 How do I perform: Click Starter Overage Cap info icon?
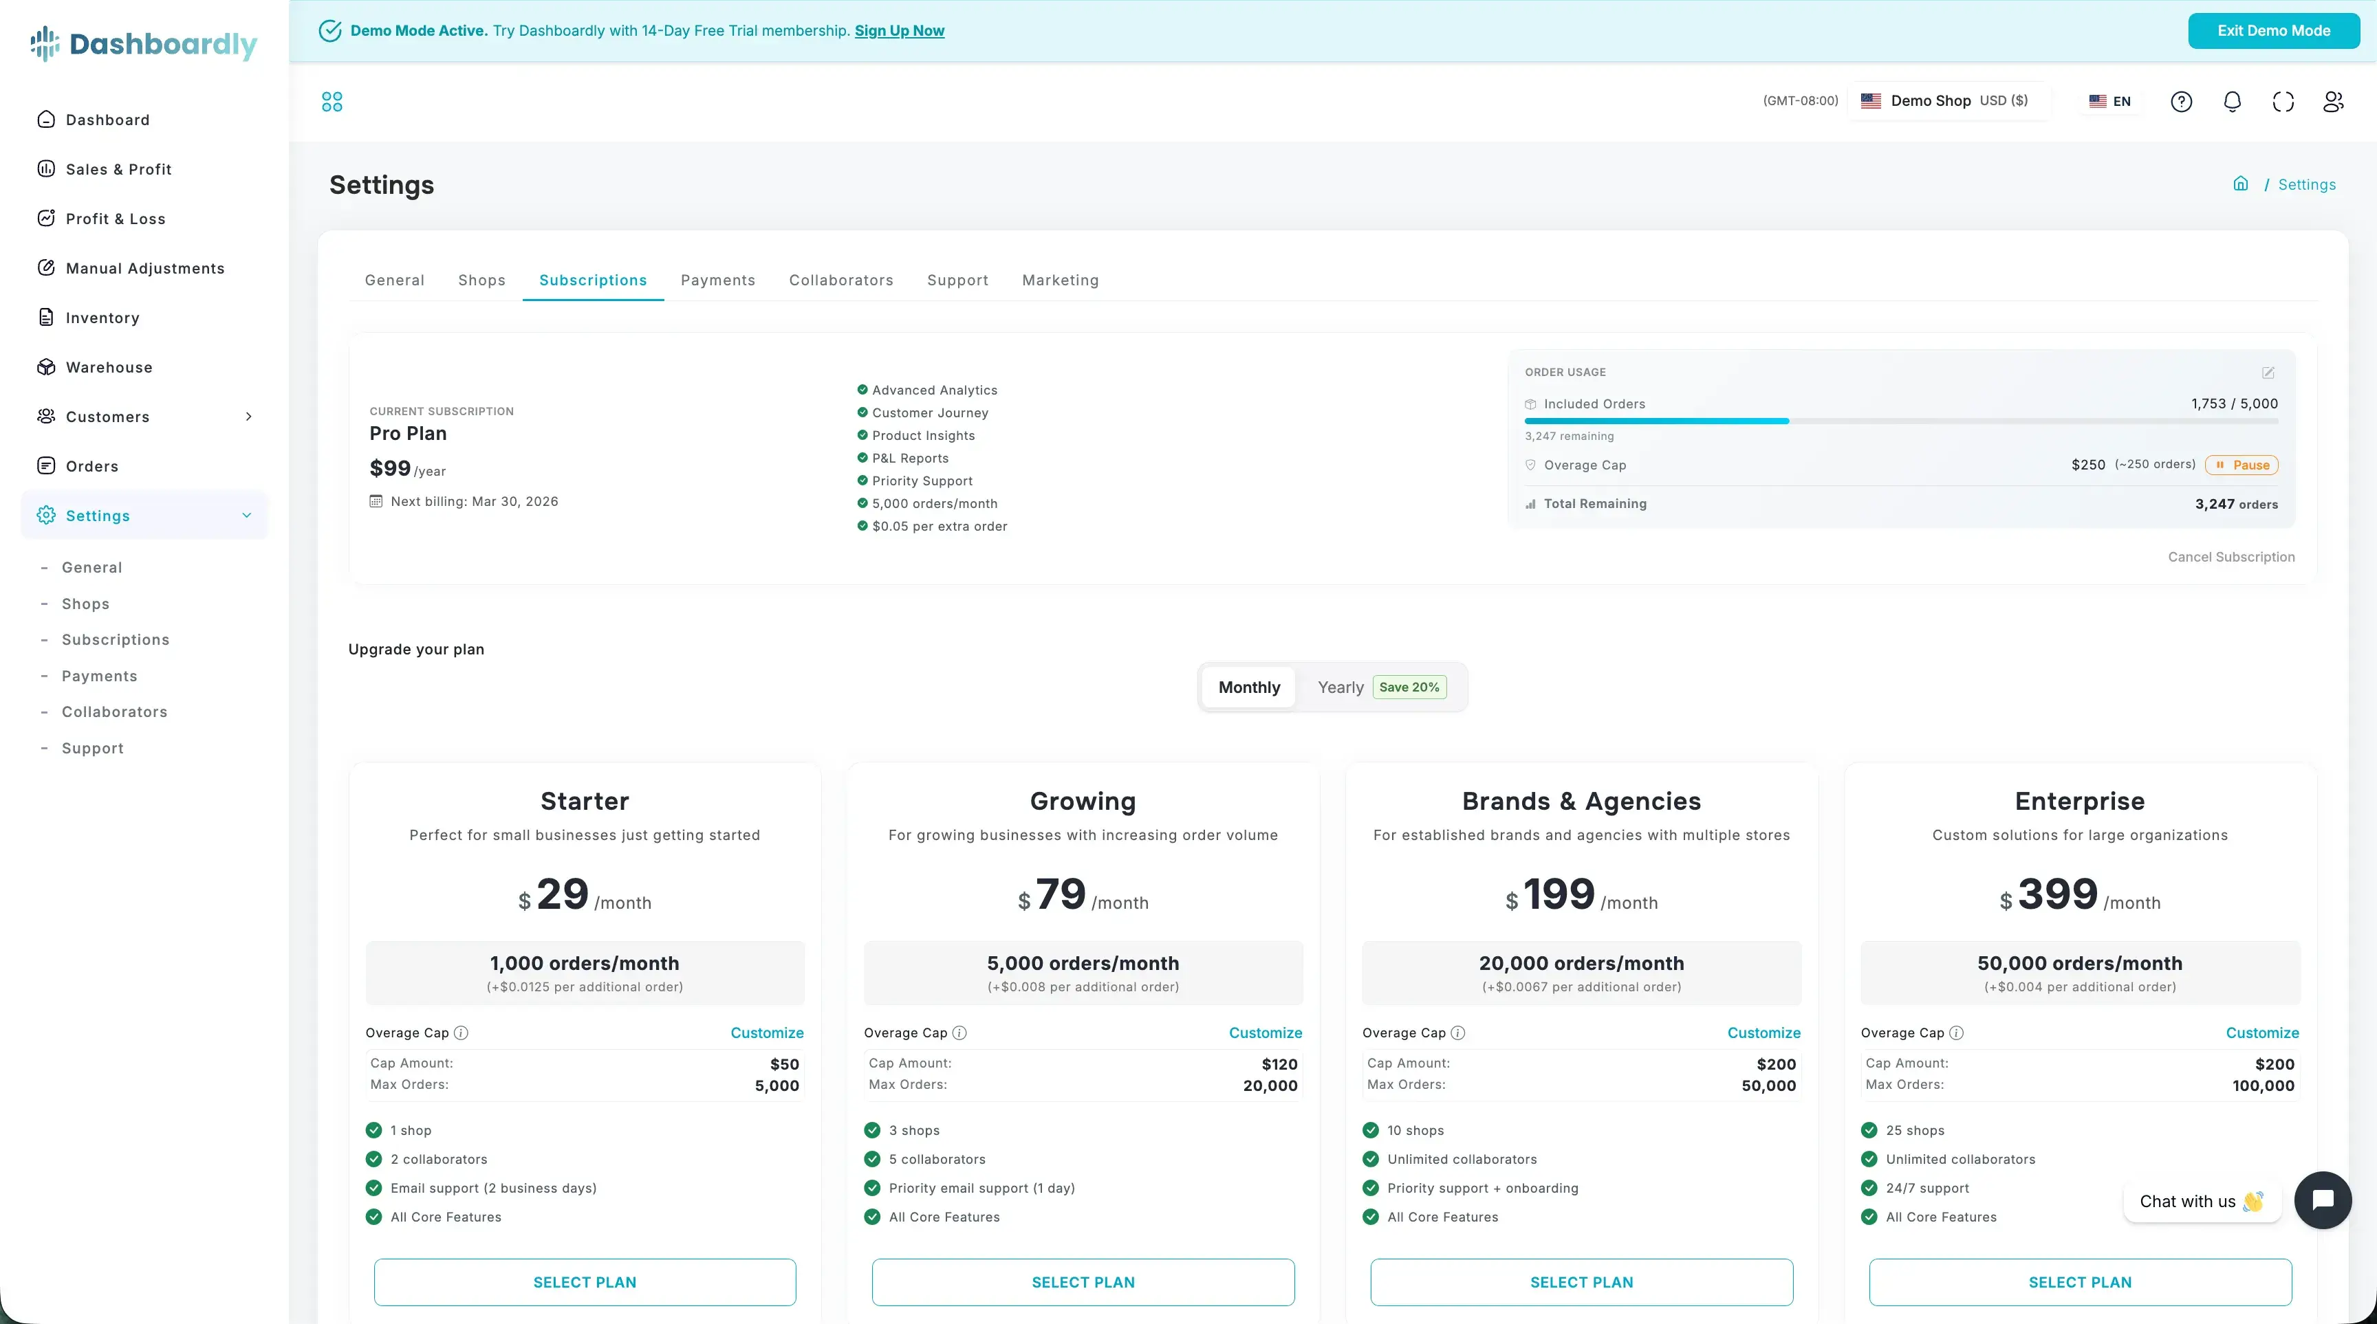[x=462, y=1033]
